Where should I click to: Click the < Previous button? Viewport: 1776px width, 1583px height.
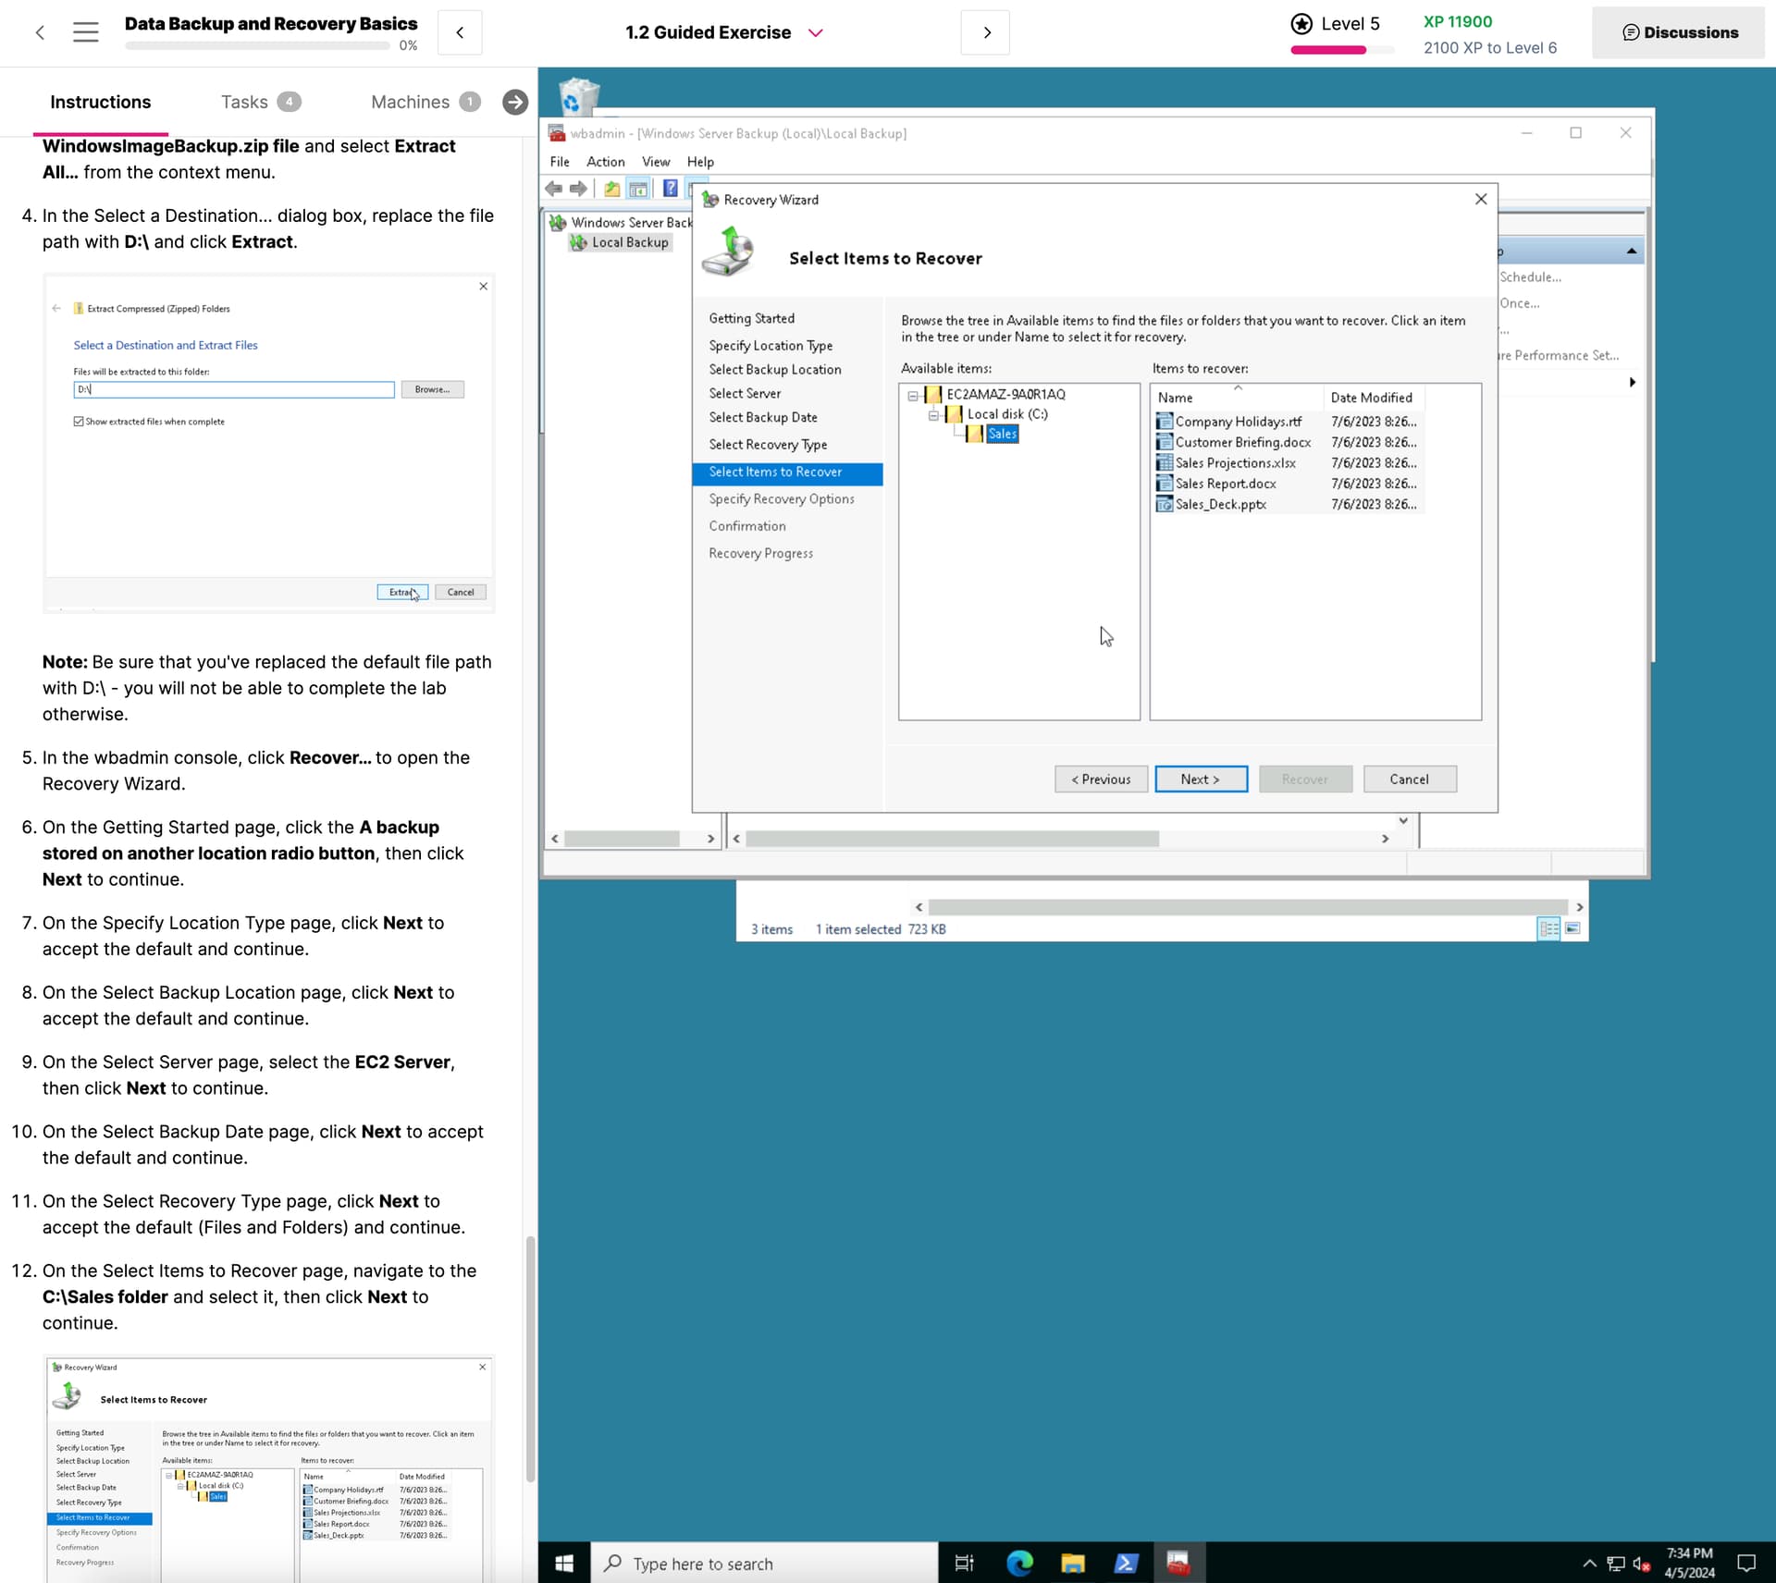[1101, 779]
